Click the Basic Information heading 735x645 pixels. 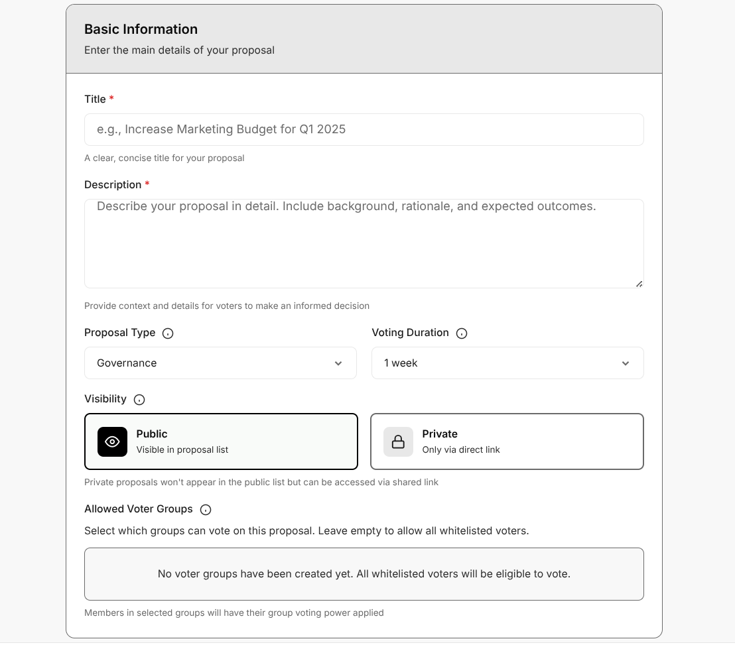tap(141, 29)
